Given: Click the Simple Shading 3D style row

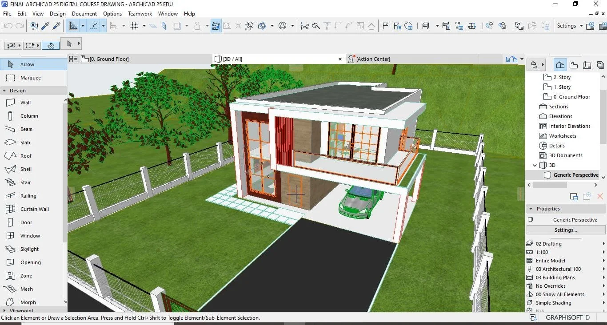Looking at the screenshot, I should pyautogui.click(x=566, y=303).
